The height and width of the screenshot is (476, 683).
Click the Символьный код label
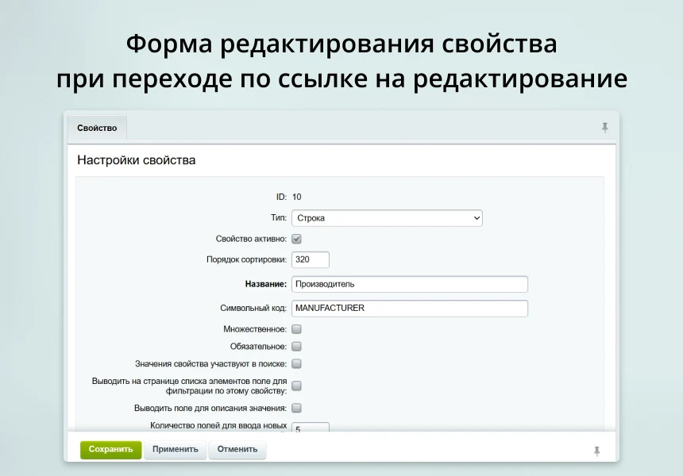[x=253, y=308]
